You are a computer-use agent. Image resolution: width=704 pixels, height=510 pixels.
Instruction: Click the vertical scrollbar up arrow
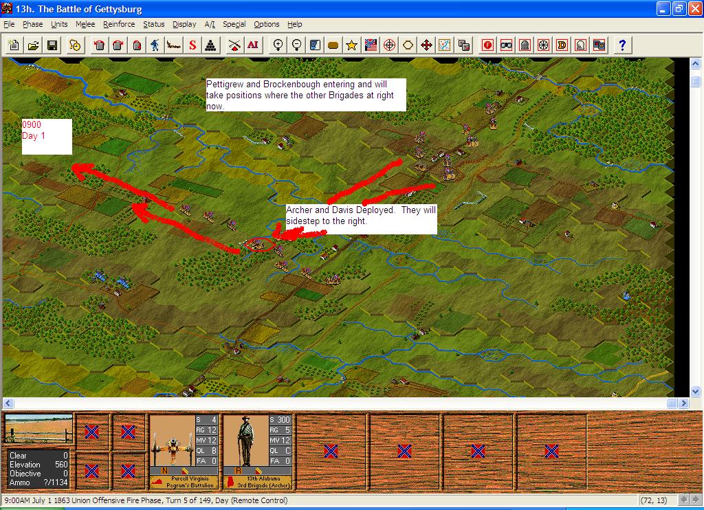(x=696, y=64)
